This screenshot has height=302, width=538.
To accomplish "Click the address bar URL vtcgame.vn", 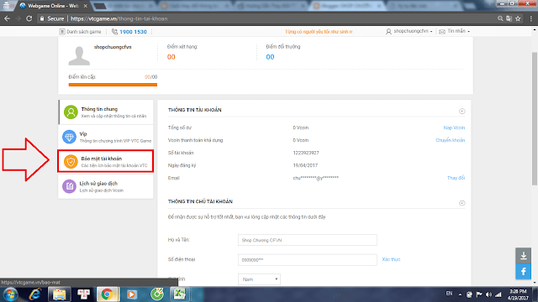I will pos(119,18).
